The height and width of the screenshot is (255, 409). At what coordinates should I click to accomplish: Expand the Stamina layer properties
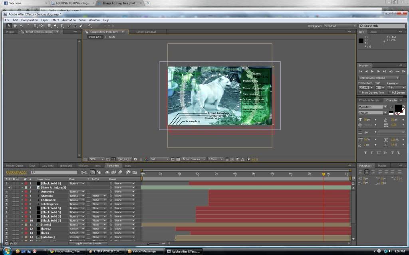point(22,196)
